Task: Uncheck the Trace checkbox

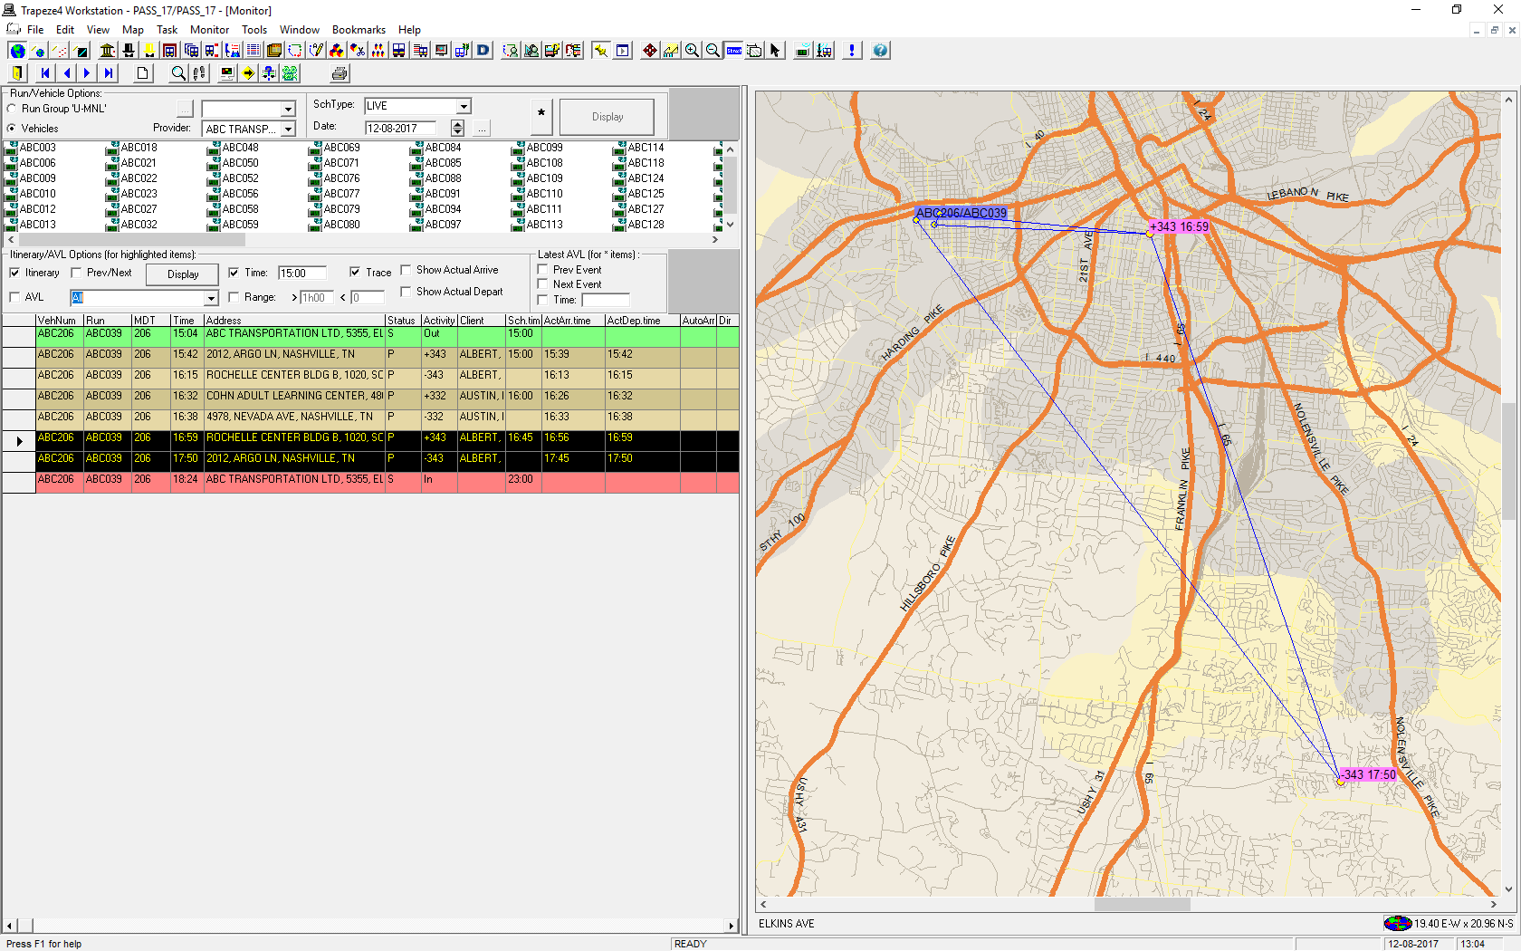Action: click(355, 273)
